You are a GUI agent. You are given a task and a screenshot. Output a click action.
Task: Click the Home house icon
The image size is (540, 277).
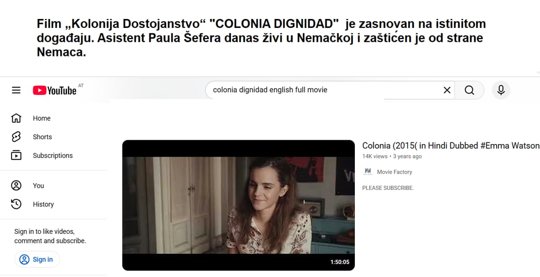point(16,118)
